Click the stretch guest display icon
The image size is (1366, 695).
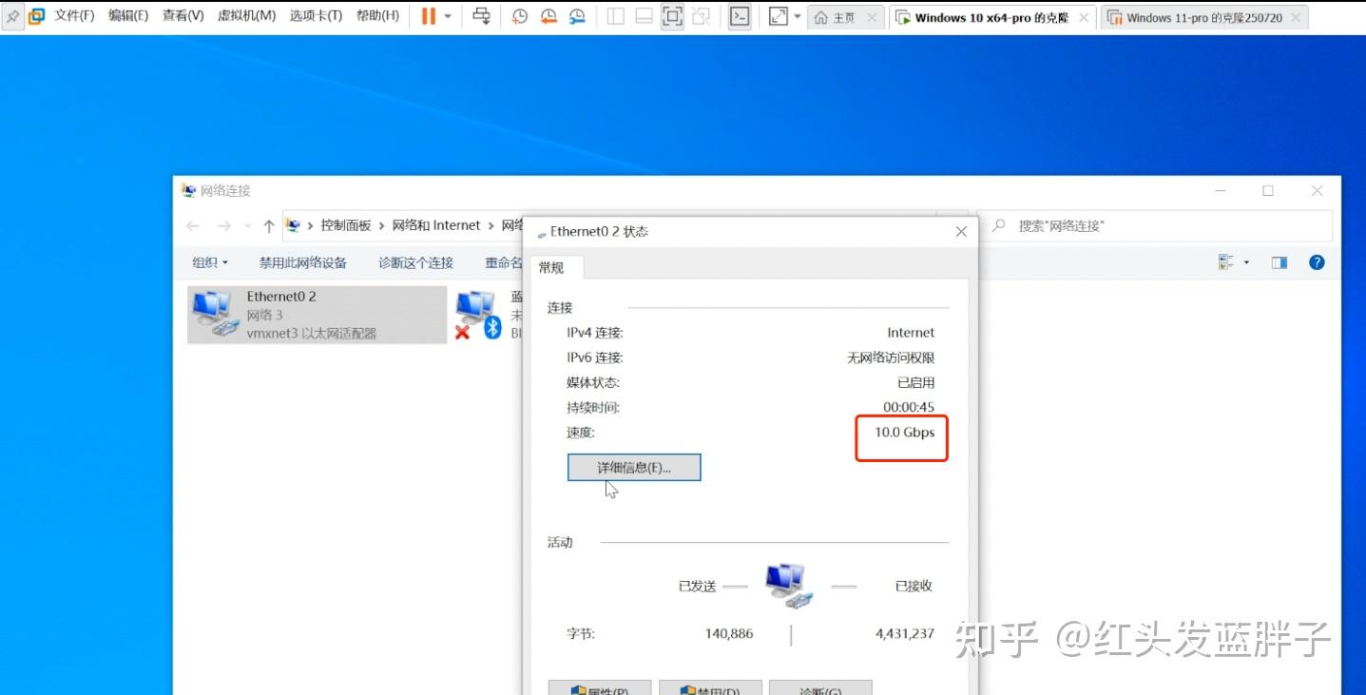pos(779,16)
